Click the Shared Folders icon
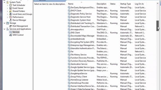Image resolution: width=161 pixels, height=90 pixels. (x=11, y=11)
